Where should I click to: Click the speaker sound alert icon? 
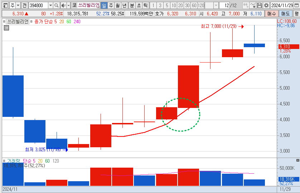(x=63, y=5)
